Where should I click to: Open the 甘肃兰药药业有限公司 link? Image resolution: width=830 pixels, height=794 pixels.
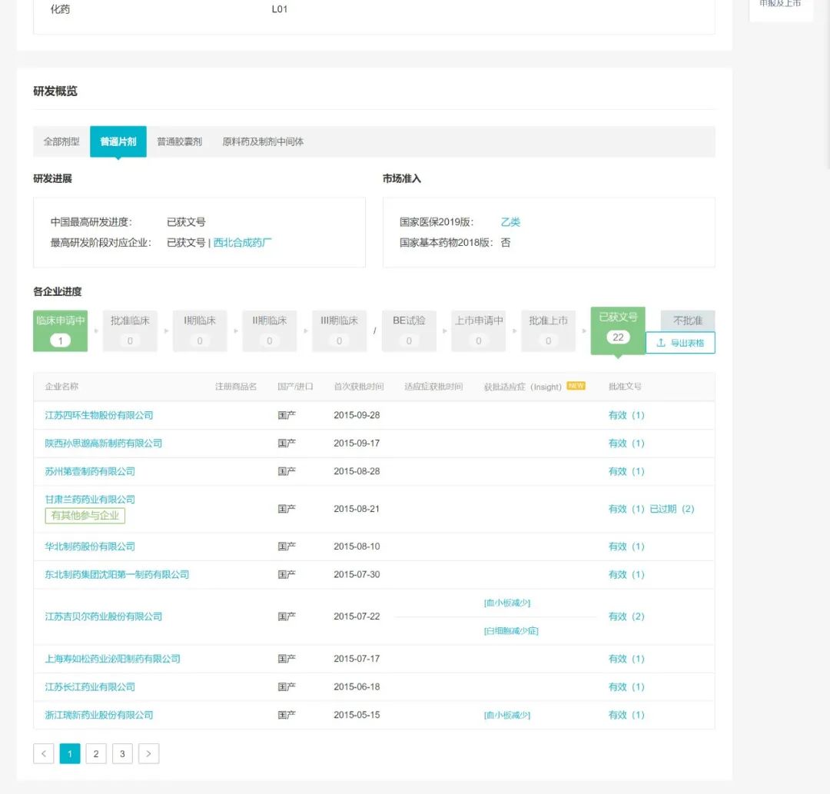[x=90, y=499]
